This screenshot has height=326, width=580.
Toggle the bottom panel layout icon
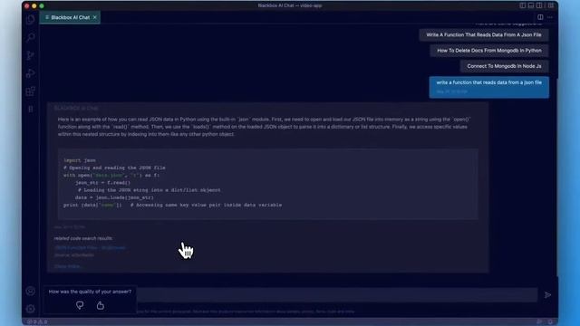pyautogui.click(x=531, y=5)
